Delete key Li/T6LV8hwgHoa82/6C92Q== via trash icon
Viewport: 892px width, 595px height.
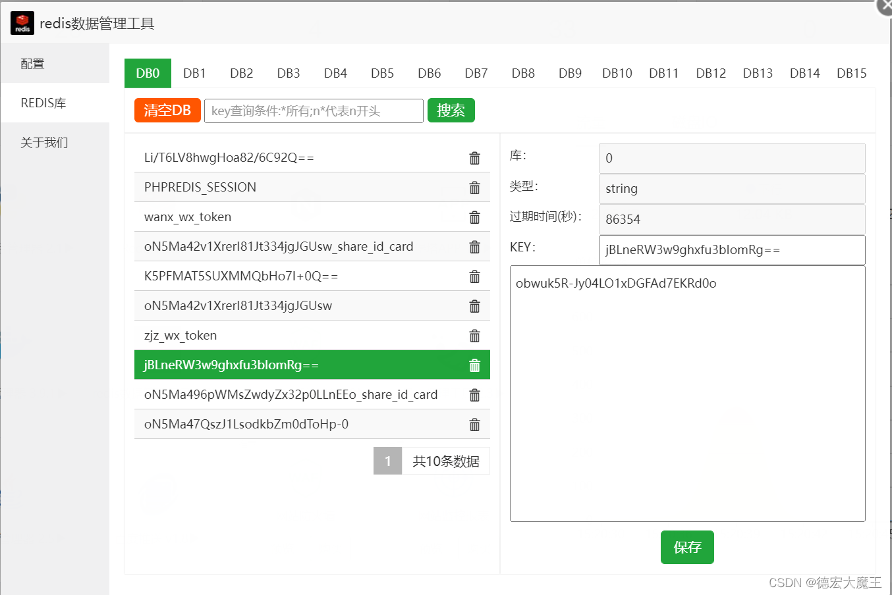[x=474, y=158]
